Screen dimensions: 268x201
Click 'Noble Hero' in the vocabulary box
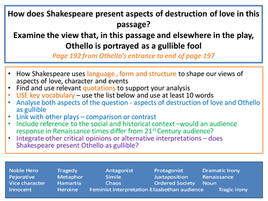(24, 170)
